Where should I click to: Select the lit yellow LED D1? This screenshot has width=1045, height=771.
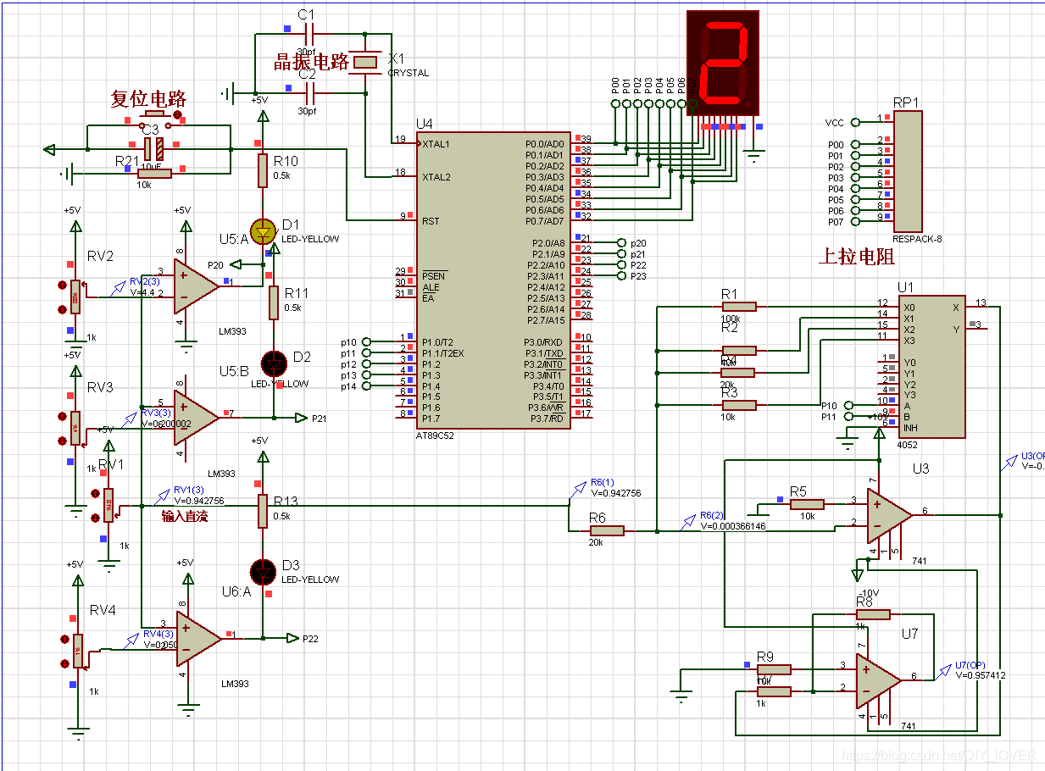pyautogui.click(x=263, y=230)
